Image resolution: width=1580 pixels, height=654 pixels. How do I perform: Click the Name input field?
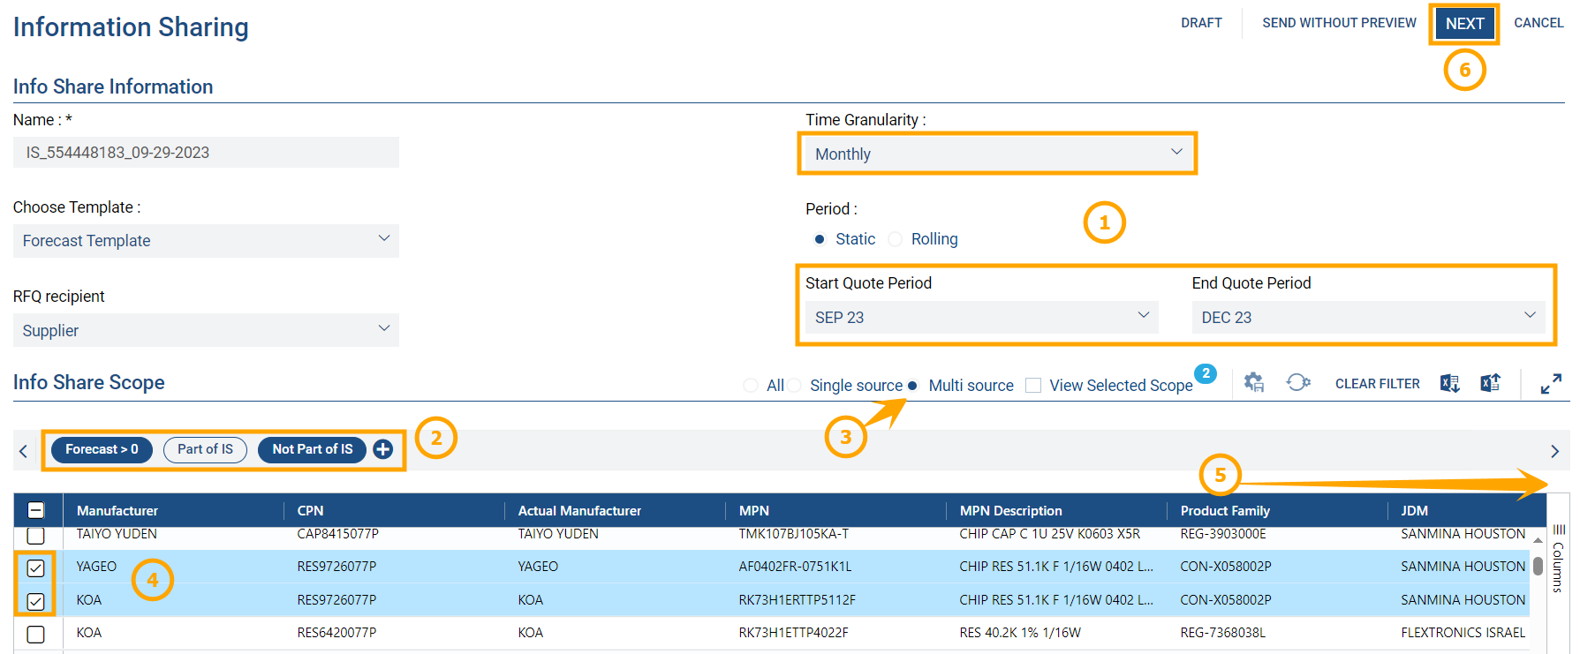206,153
